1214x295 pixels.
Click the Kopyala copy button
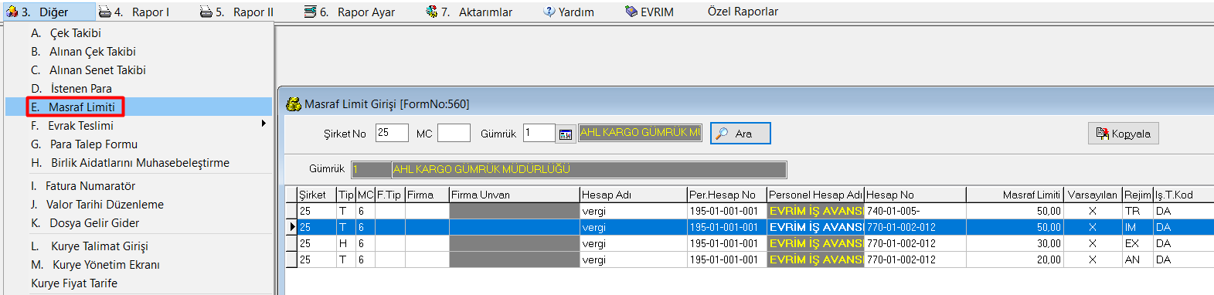[1124, 134]
